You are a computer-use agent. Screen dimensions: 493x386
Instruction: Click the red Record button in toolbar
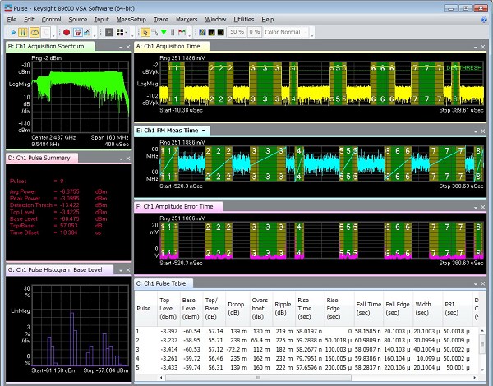tap(66, 32)
